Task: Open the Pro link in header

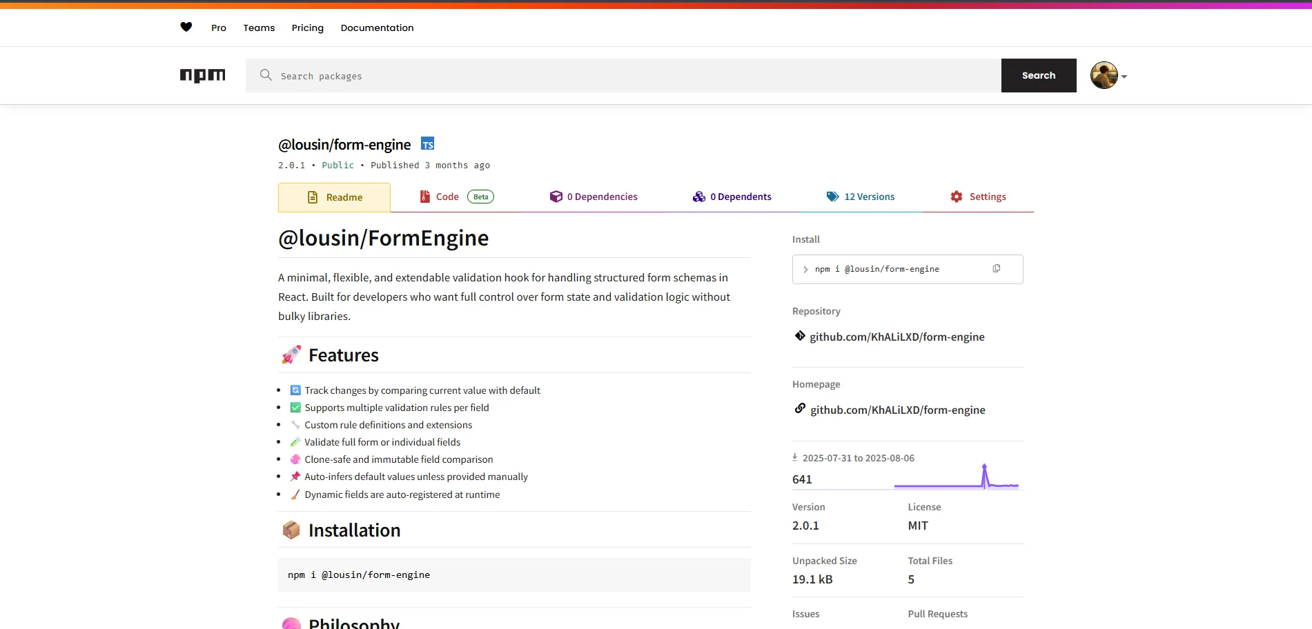Action: point(219,28)
